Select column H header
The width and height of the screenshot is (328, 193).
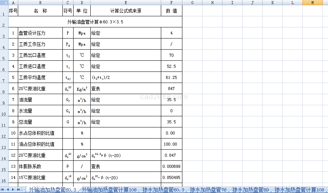point(212,3)
